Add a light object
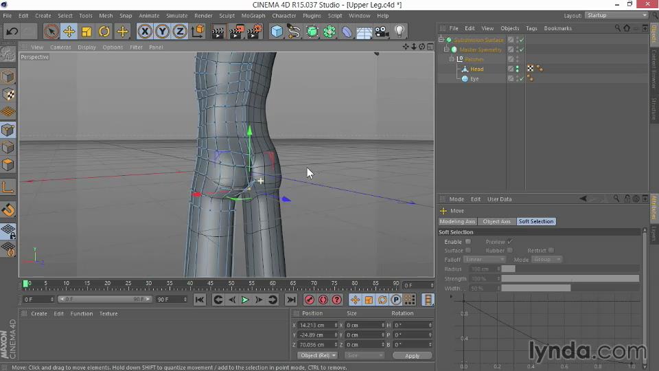Screen dimensions: 659x371 (400, 31)
